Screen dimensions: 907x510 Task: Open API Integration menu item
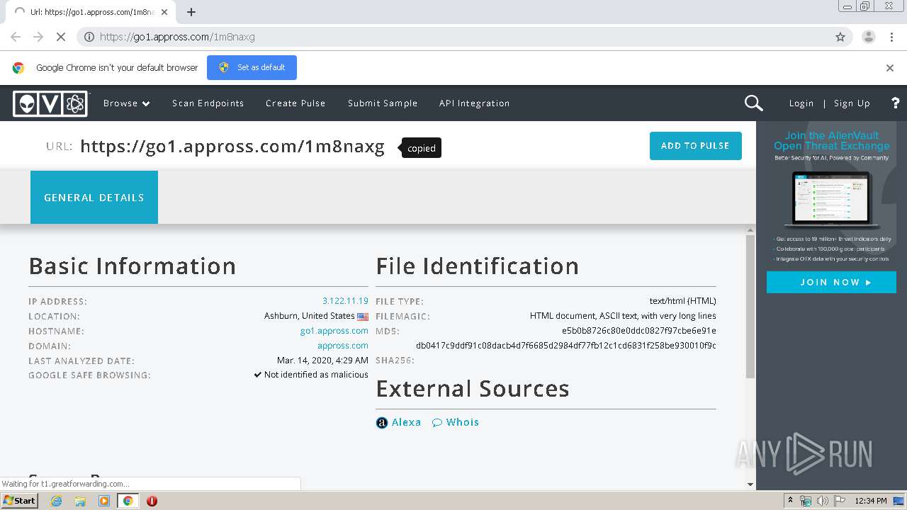pos(474,103)
